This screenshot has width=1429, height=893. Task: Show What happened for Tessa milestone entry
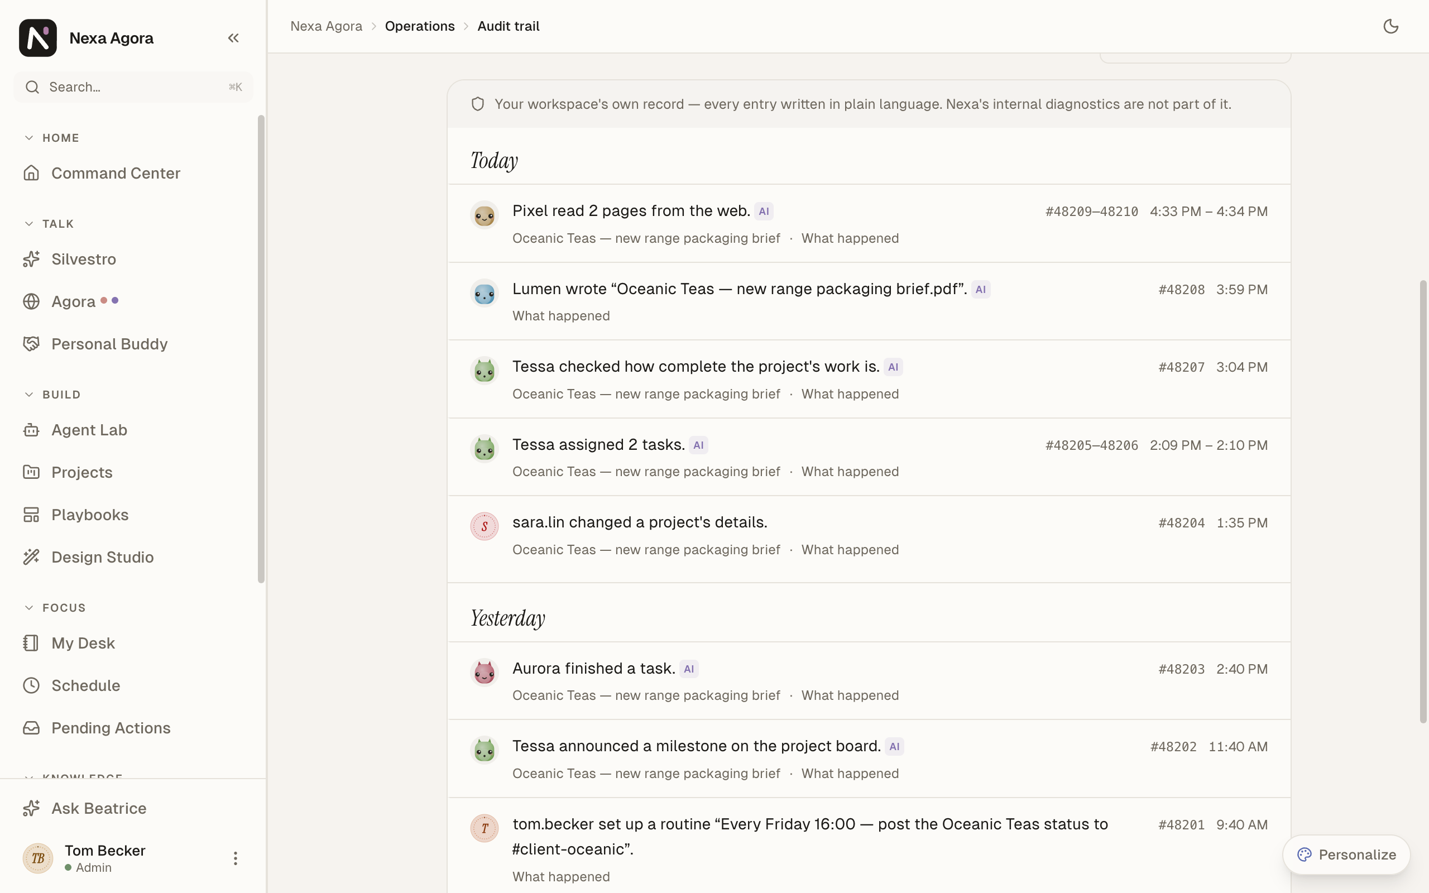pyautogui.click(x=850, y=773)
